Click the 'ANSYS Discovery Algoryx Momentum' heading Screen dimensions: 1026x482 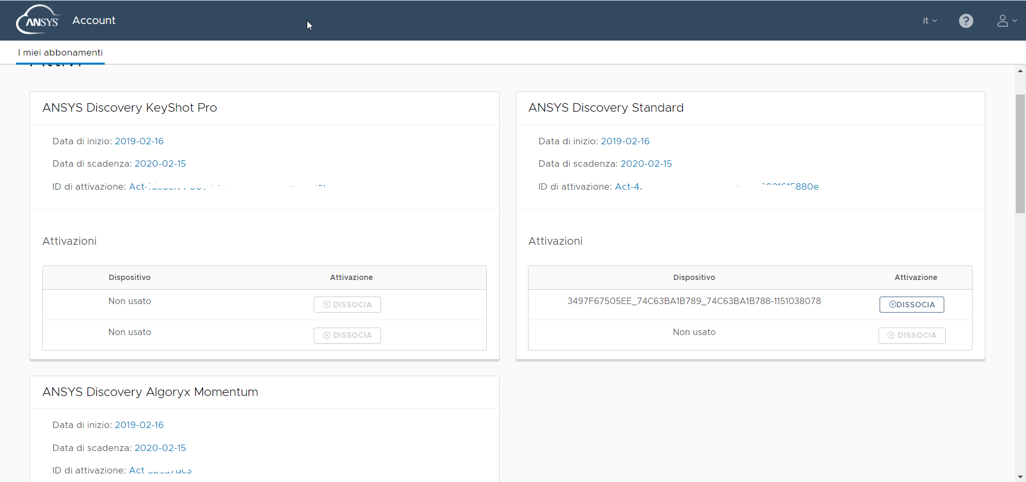tap(150, 392)
